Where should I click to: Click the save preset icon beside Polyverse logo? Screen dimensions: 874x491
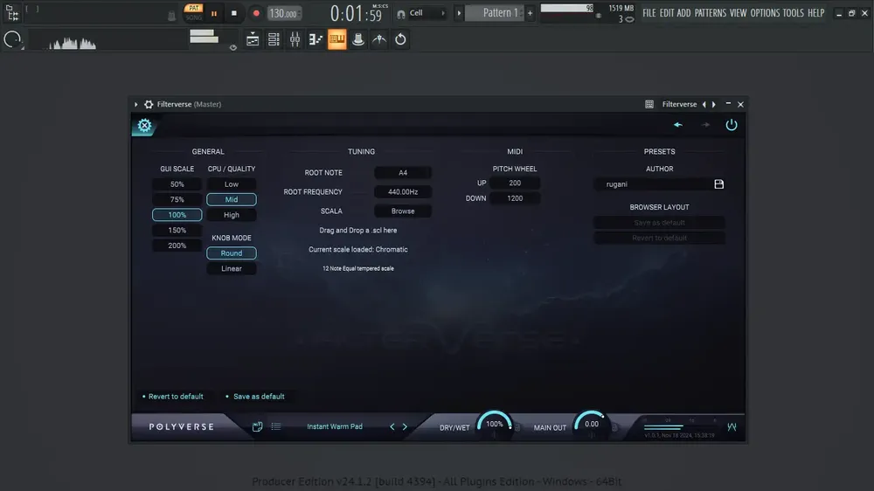[x=257, y=426]
